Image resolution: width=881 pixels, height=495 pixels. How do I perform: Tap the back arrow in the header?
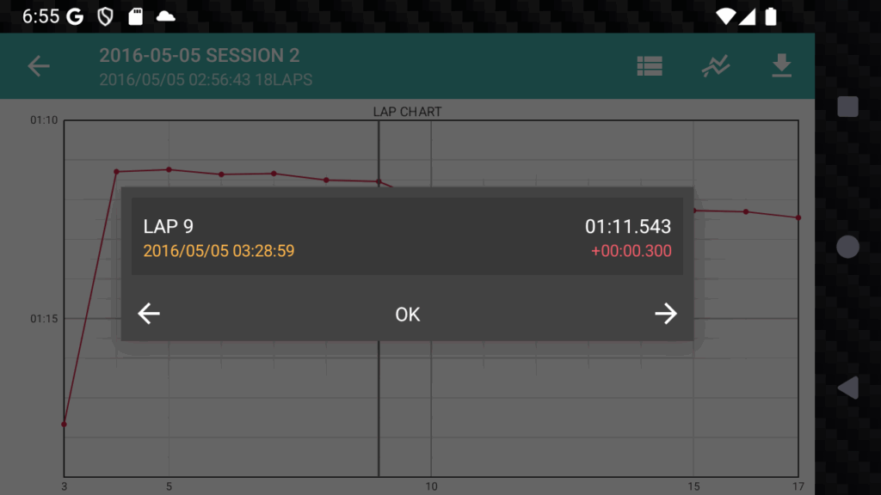pos(39,66)
